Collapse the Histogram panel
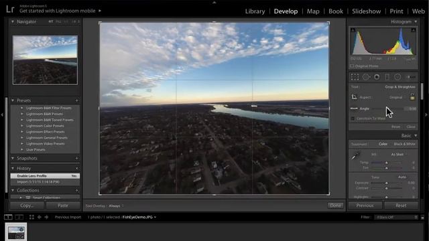The image size is (429, 241). pos(416,21)
